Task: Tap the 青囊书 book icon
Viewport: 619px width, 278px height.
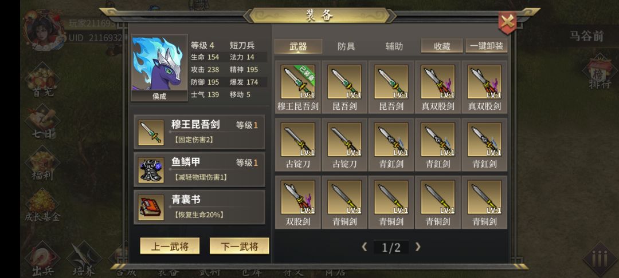Action: point(151,208)
